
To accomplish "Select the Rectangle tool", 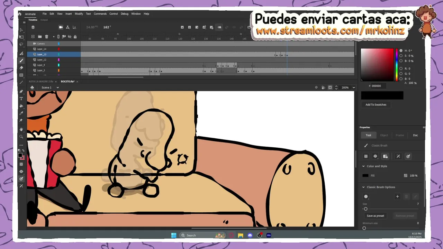I will pos(21,75).
